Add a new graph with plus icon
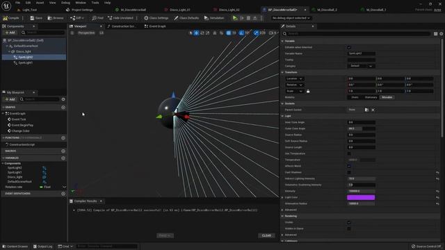445x250 pixels. [x=63, y=107]
